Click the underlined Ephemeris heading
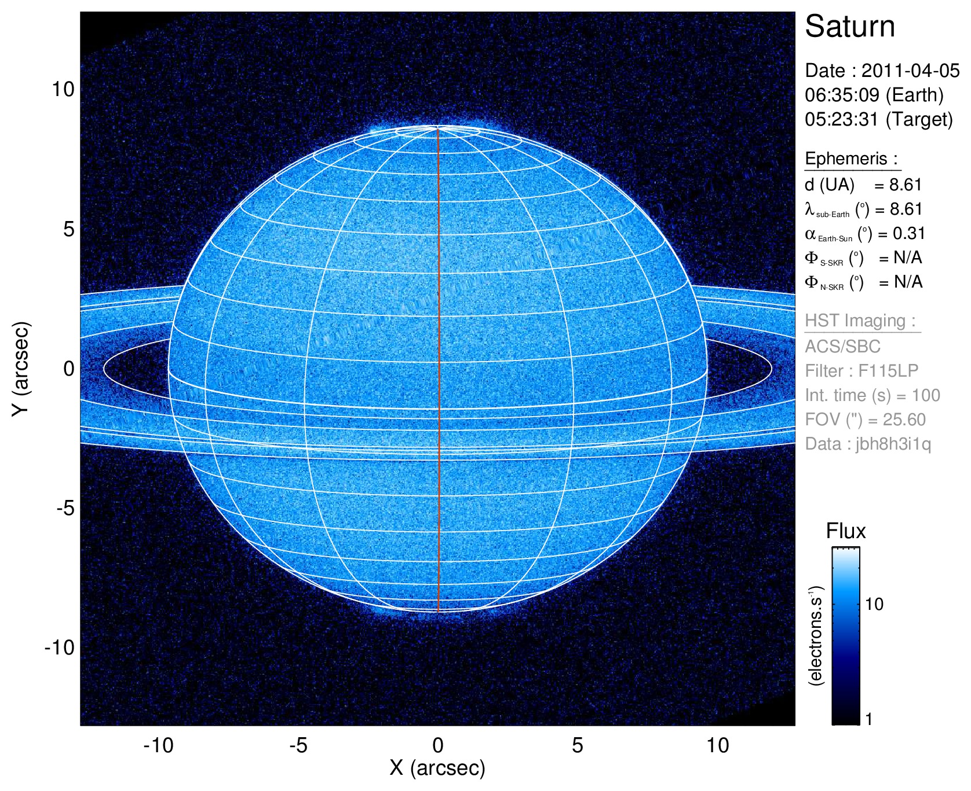The image size is (971, 791). click(851, 159)
